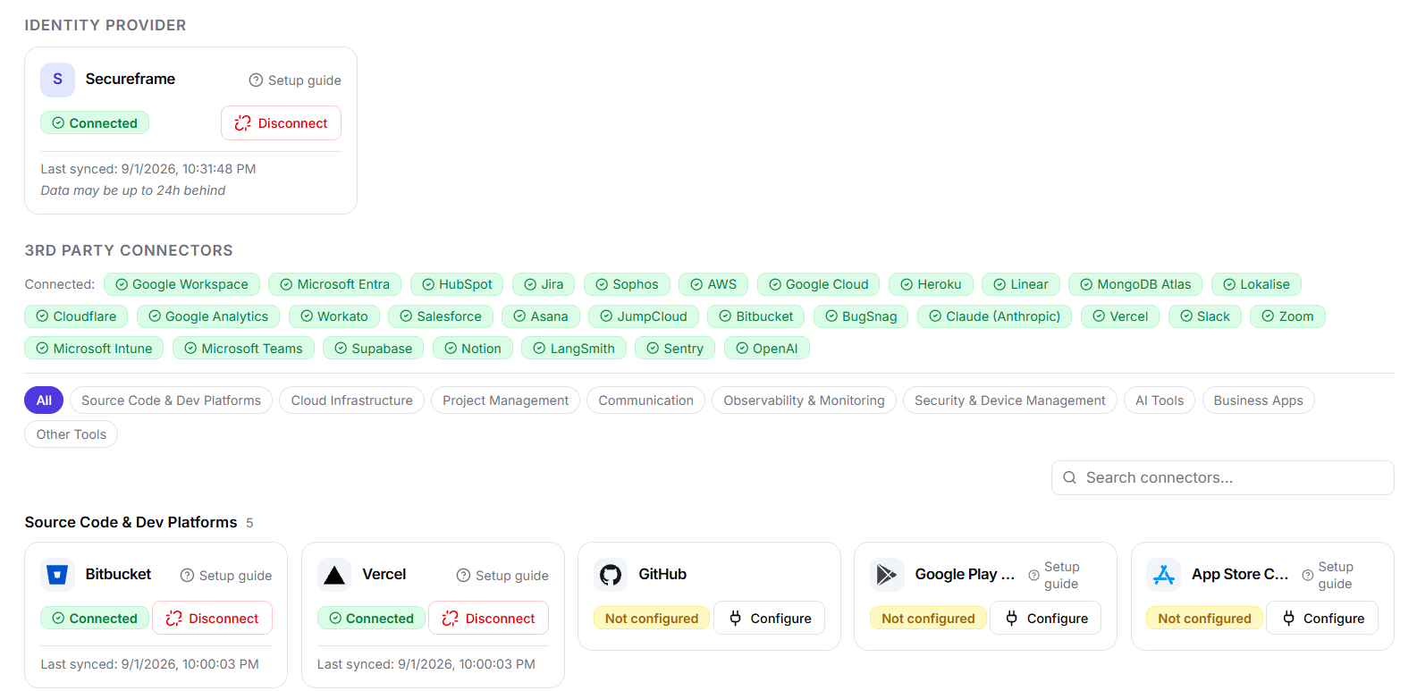Click the unlink icon in Secureframe Disconnect button

[x=242, y=123]
